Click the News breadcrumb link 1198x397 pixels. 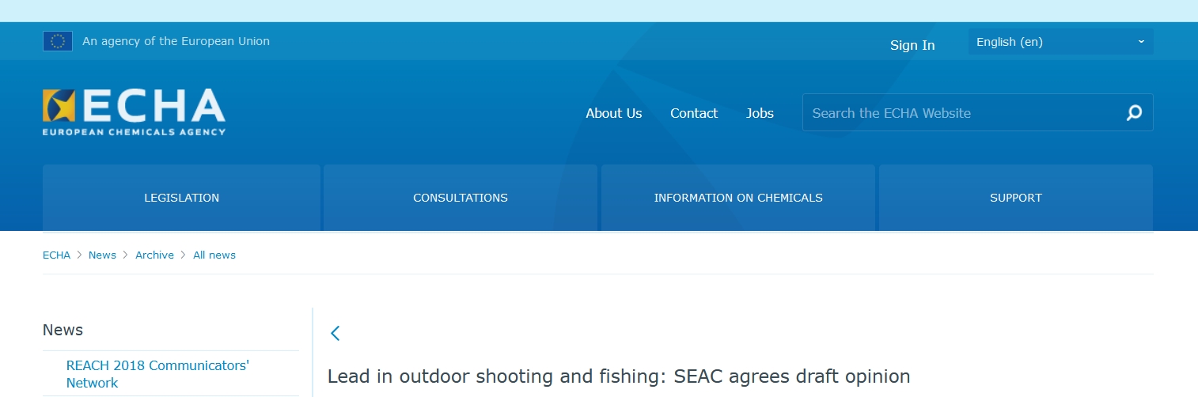pos(102,255)
